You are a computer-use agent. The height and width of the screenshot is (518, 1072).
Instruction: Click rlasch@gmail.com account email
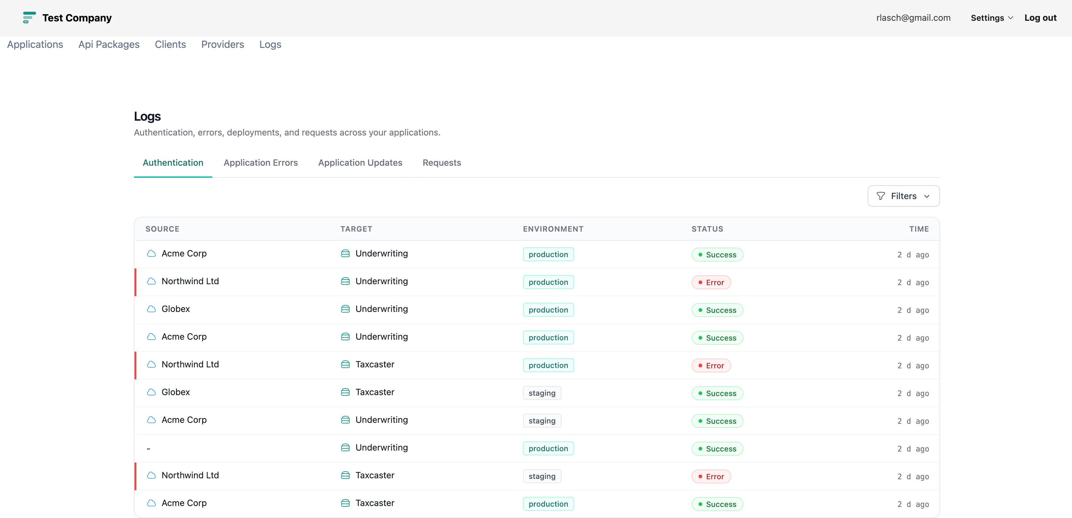click(914, 18)
